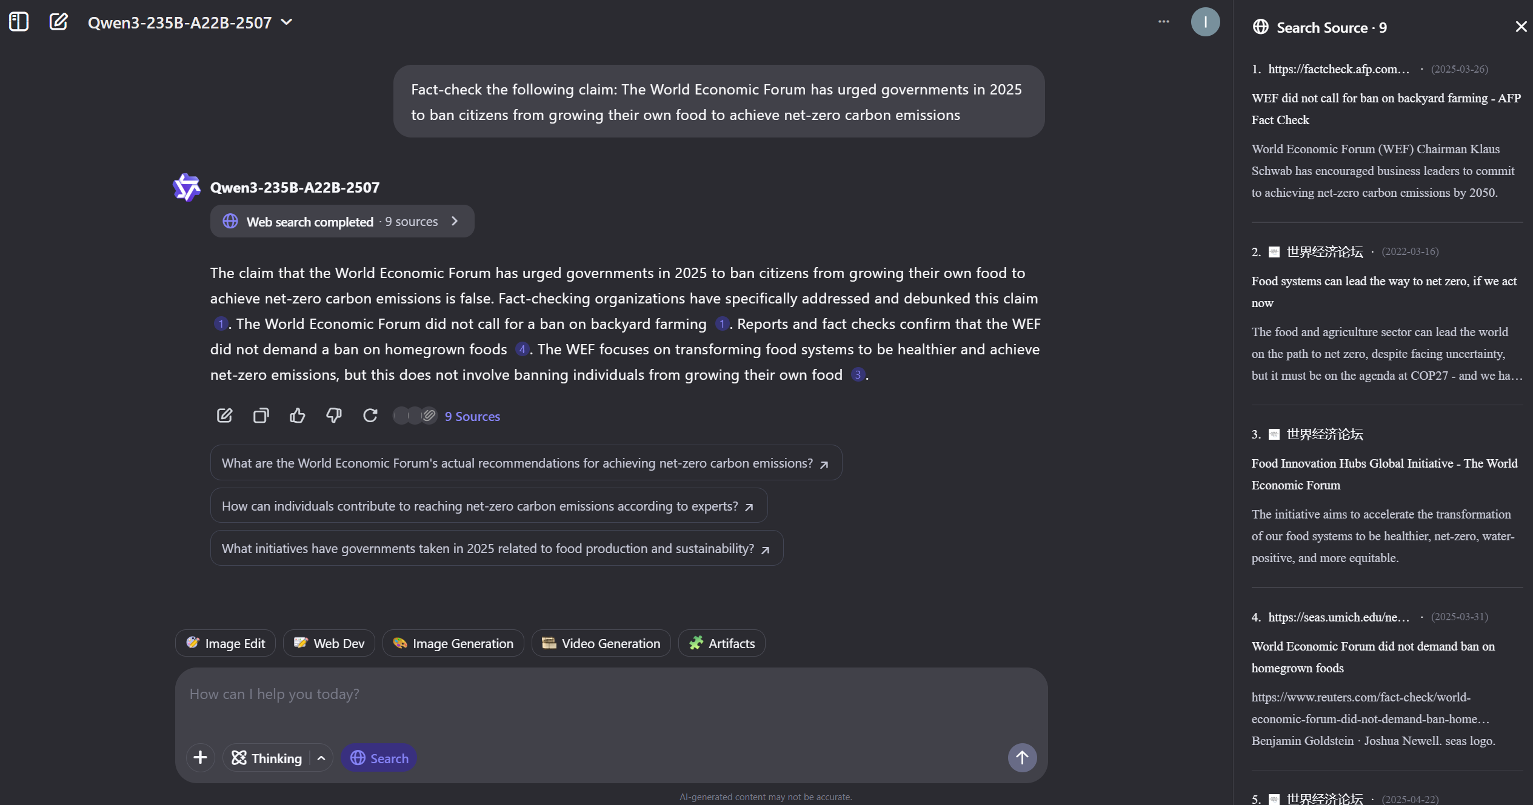Click the plus attachment button
The width and height of the screenshot is (1533, 805).
[x=200, y=758]
